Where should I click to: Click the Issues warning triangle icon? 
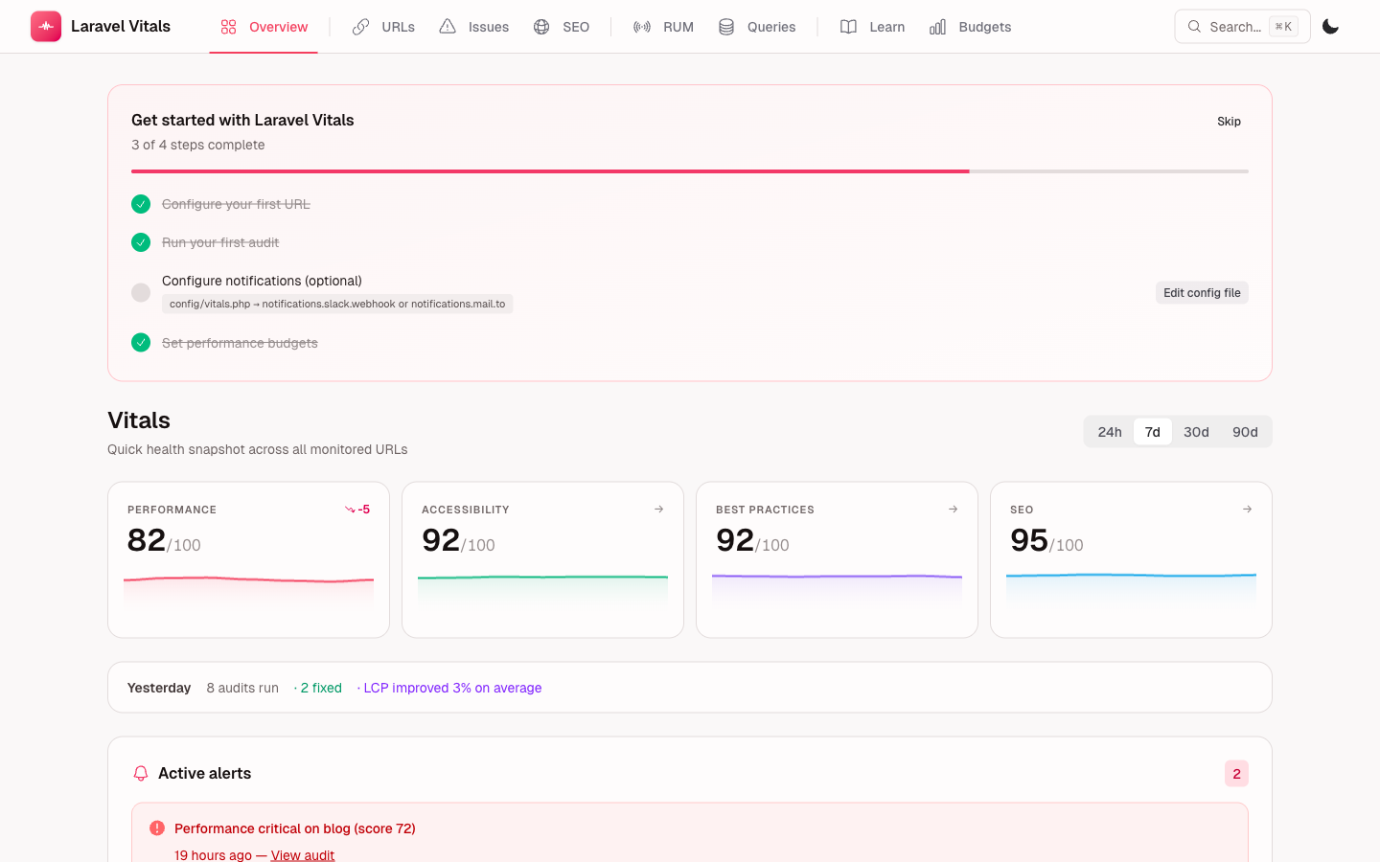point(448,27)
